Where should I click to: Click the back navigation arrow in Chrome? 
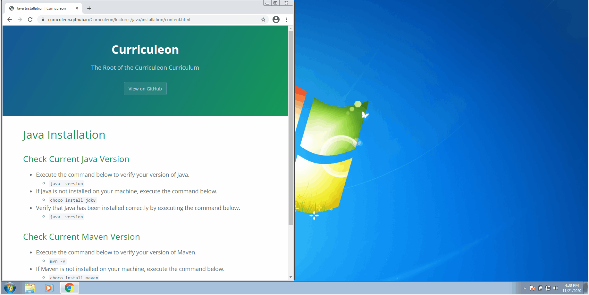[x=9, y=19]
